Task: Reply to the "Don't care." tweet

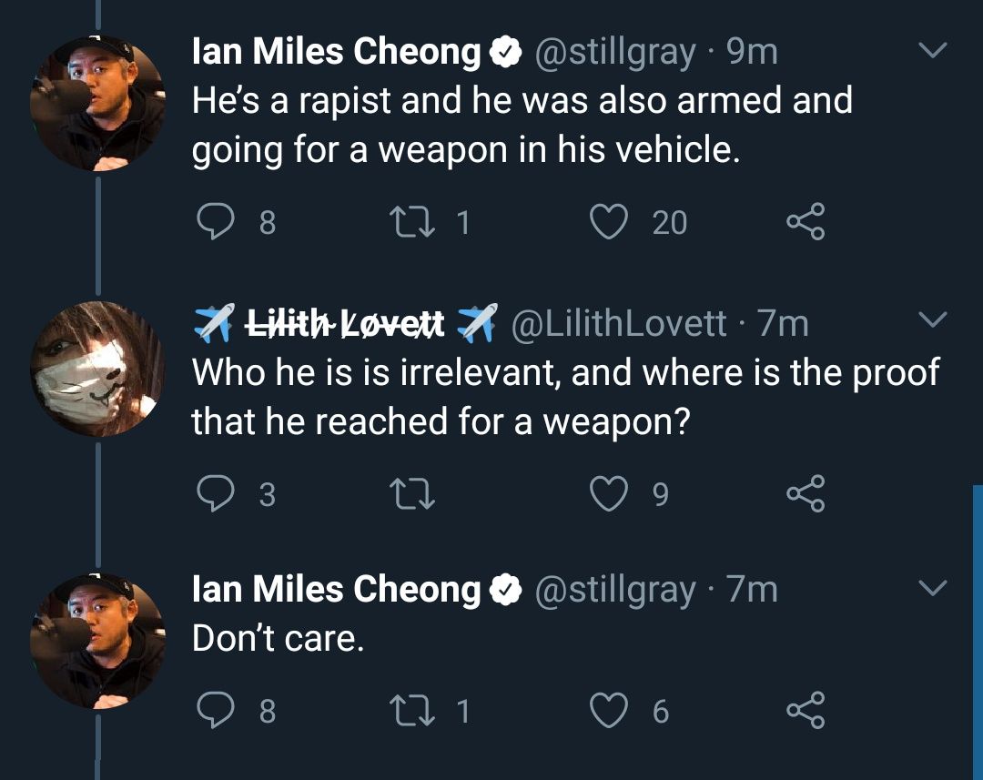Action: 214,710
